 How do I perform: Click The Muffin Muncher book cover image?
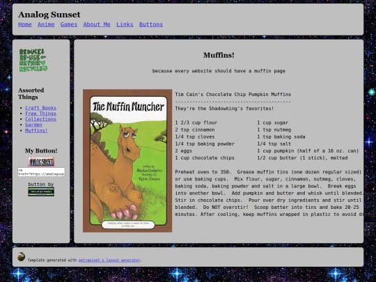click(127, 161)
